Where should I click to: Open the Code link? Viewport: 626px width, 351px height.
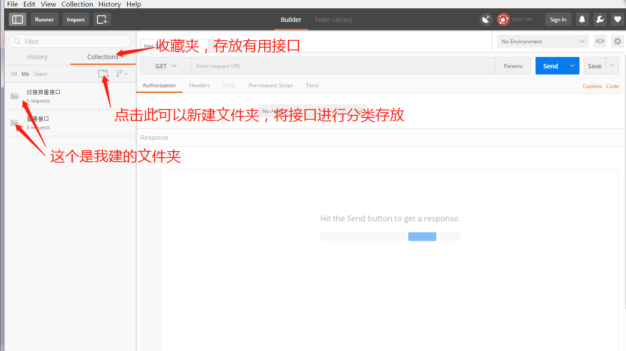(x=612, y=86)
